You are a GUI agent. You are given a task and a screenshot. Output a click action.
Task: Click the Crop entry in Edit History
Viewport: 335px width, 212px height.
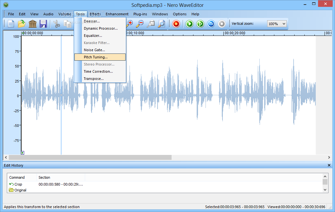tap(18, 184)
